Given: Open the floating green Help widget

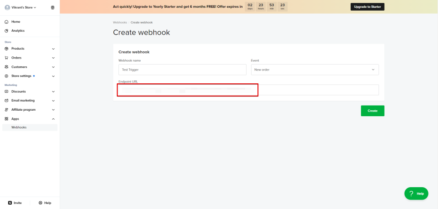Looking at the screenshot, I should 416,194.
